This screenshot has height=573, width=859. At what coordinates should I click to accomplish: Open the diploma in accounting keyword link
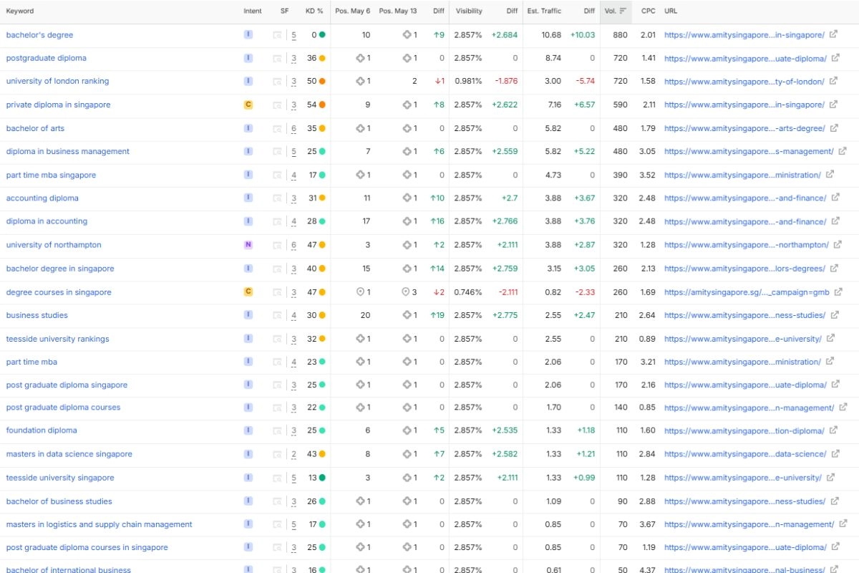coord(47,221)
